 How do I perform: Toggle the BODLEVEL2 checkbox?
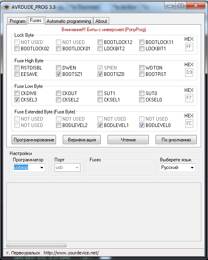[x=58, y=125]
